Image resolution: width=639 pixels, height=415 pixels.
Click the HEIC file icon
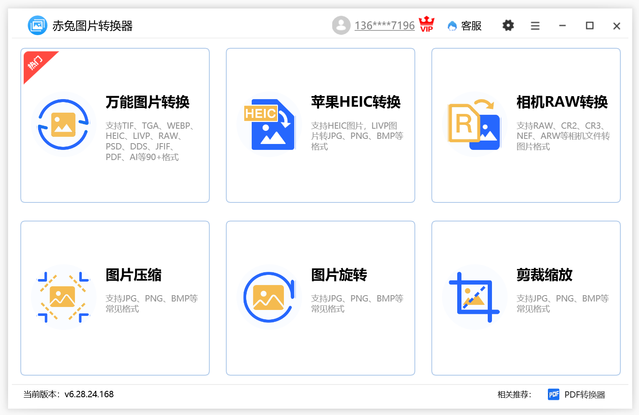(269, 125)
